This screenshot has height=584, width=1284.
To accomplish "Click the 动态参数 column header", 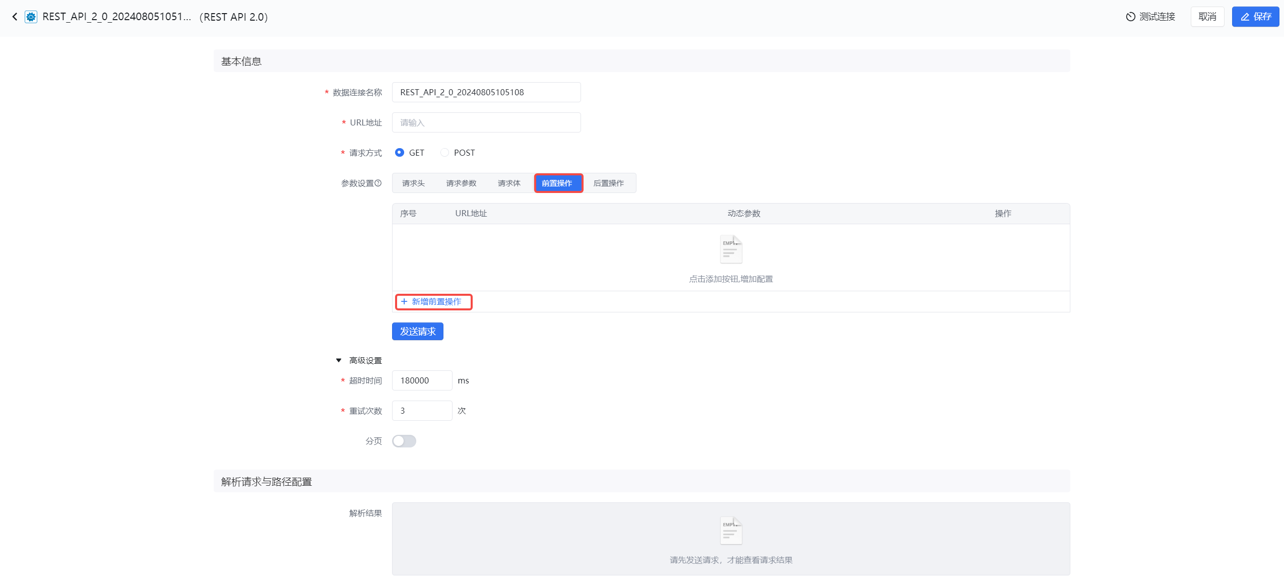I will coord(744,214).
